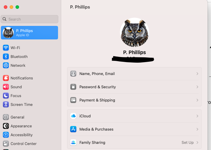Open Payment & Shipping disclosure arrow

pyautogui.click(x=197, y=100)
